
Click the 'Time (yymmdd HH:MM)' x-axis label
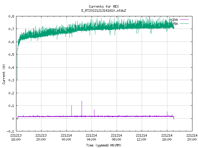pos(104,145)
